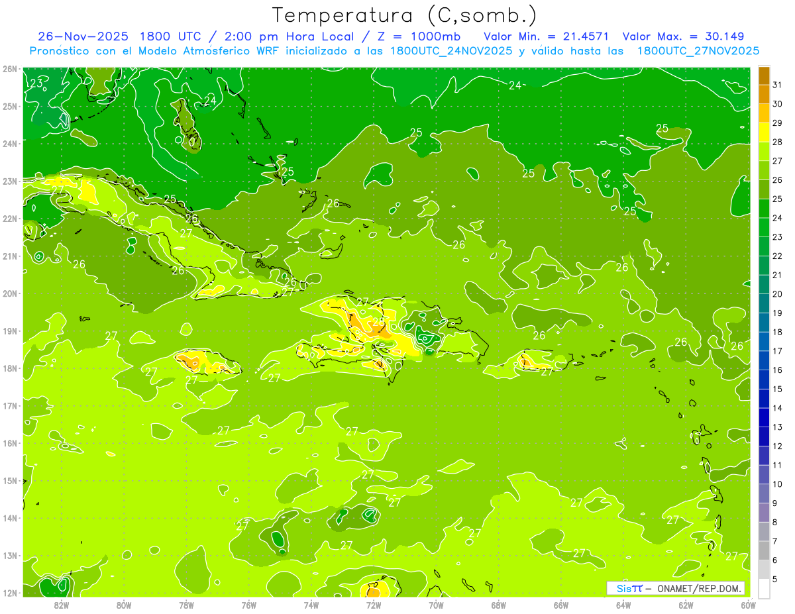Click the 12N latitude axis label
The width and height of the screenshot is (795, 614).
[9, 593]
